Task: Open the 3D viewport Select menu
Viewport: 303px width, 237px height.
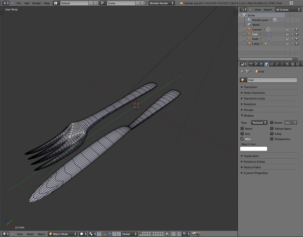Action: pyautogui.click(x=30, y=234)
